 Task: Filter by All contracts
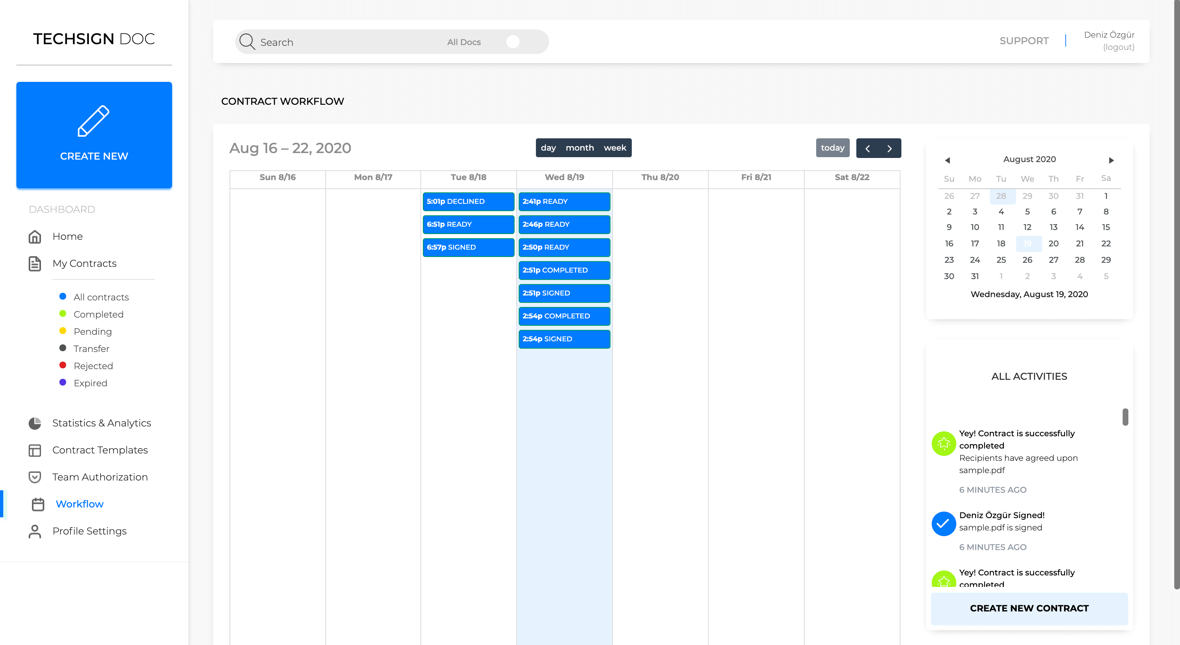click(x=101, y=298)
